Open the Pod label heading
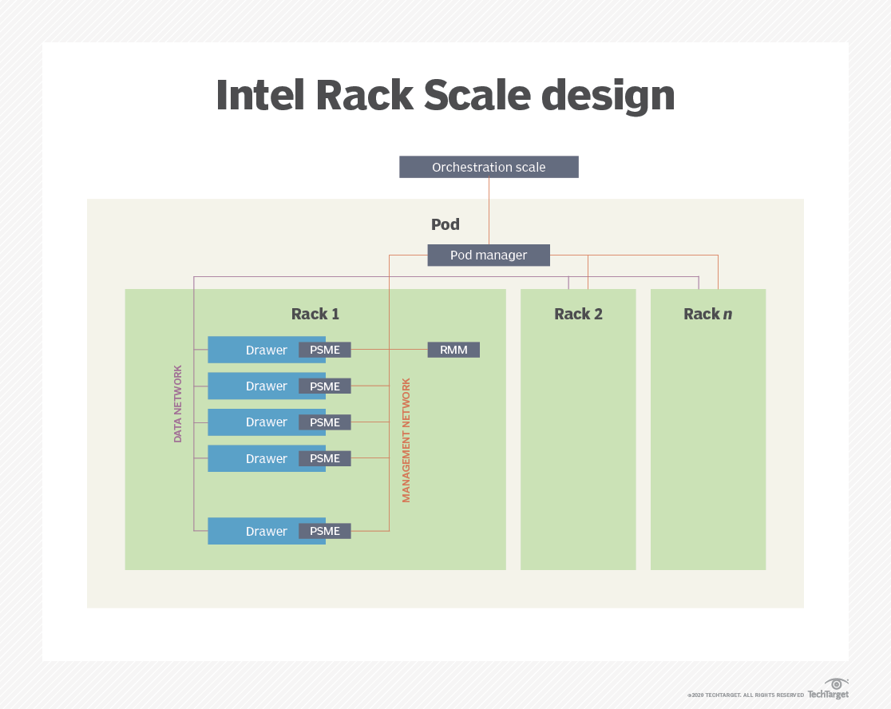 [x=445, y=224]
